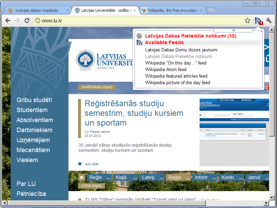The height and width of the screenshot is (208, 277).
Task: Select the highlighted Reģis... news tab
Action: point(179,177)
